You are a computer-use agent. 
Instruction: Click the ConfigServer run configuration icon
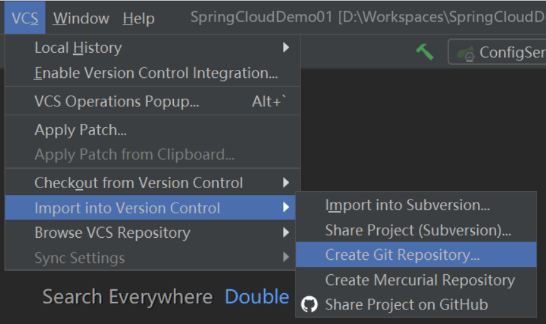[466, 53]
